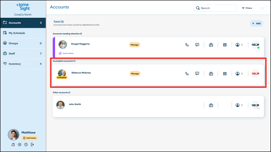The width and height of the screenshot is (271, 152).
Task: Message Rebecca Maloney via chat icon
Action: (x=197, y=73)
